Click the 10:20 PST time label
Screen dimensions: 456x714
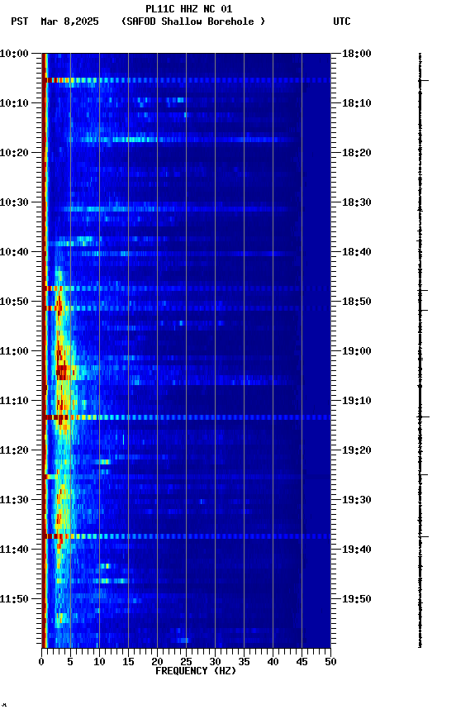14,153
